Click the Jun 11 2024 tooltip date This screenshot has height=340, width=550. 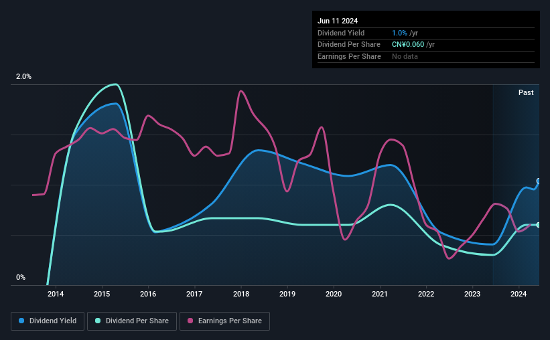coord(338,21)
